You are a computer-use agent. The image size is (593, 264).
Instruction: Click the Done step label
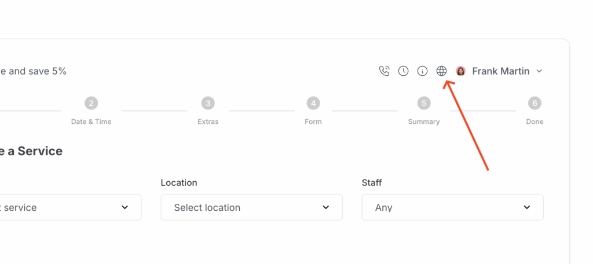pos(535,122)
